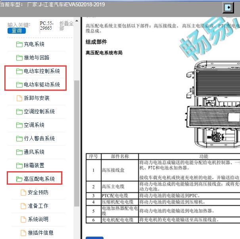
Task: Click the folder icon beside 电动车控制系统
Action: coord(19,71)
